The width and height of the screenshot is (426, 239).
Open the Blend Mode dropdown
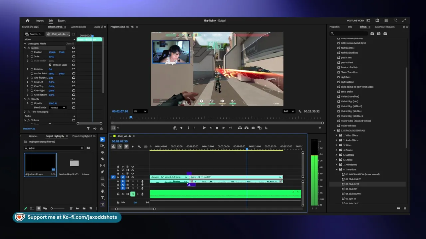tap(58, 108)
